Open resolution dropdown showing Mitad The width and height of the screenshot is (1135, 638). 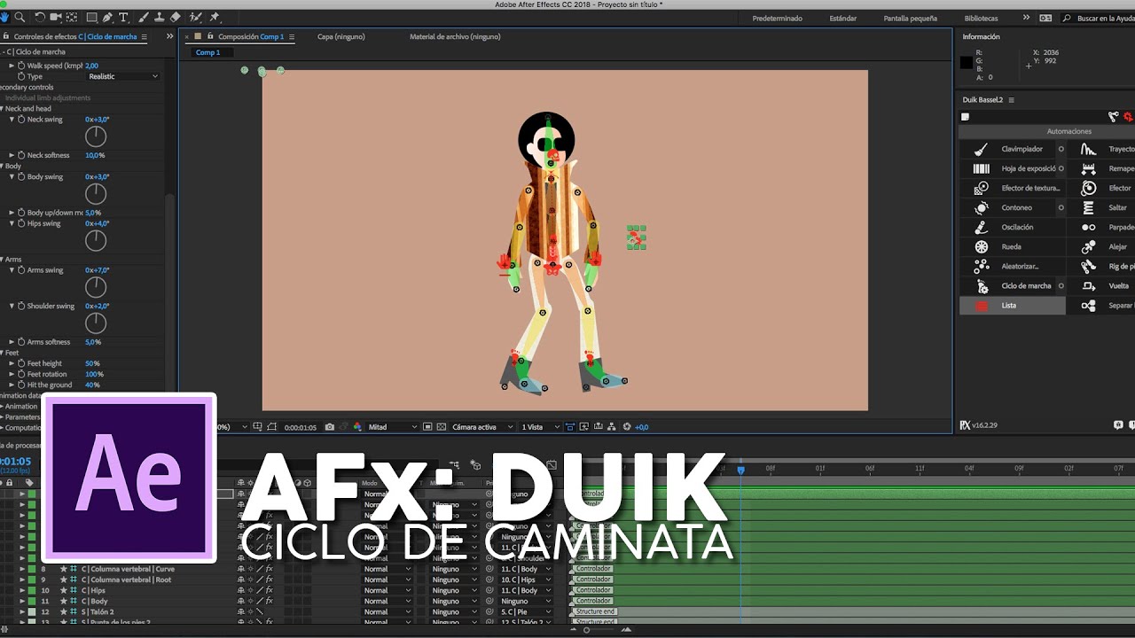tap(392, 427)
